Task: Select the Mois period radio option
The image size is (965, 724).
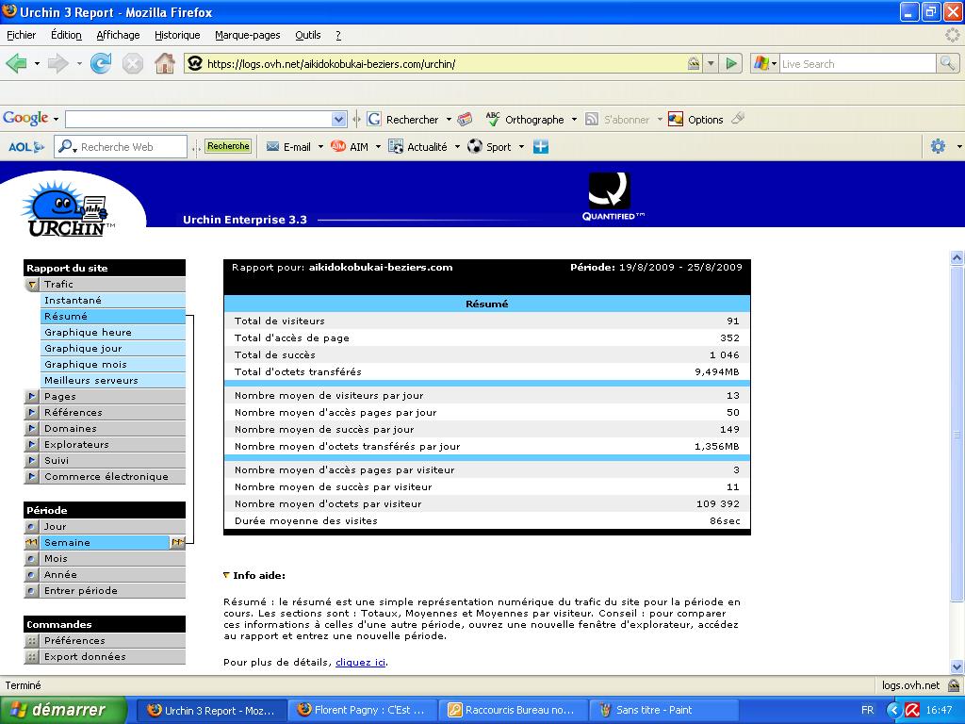Action: point(31,558)
